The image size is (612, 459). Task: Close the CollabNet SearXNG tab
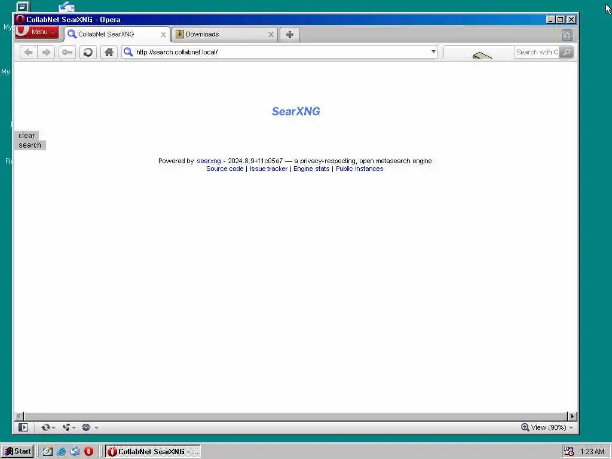[x=163, y=35]
